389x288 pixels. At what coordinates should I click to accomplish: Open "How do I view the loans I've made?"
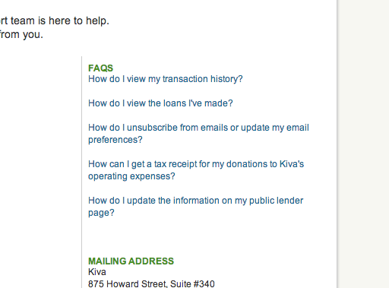tap(160, 103)
